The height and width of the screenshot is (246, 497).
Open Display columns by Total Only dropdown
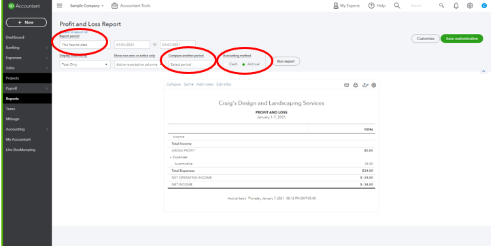[85, 65]
